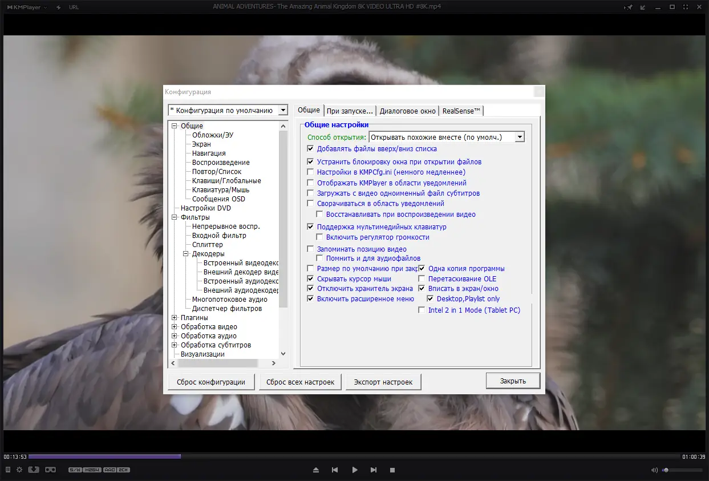Enable VR mode with the 3D glasses icon
The image size is (709, 481).
pyautogui.click(x=51, y=470)
